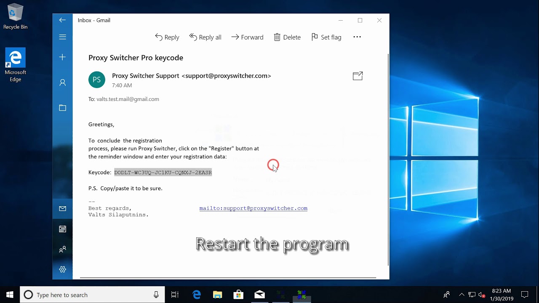Set flag on this message
The width and height of the screenshot is (539, 303).
click(326, 37)
